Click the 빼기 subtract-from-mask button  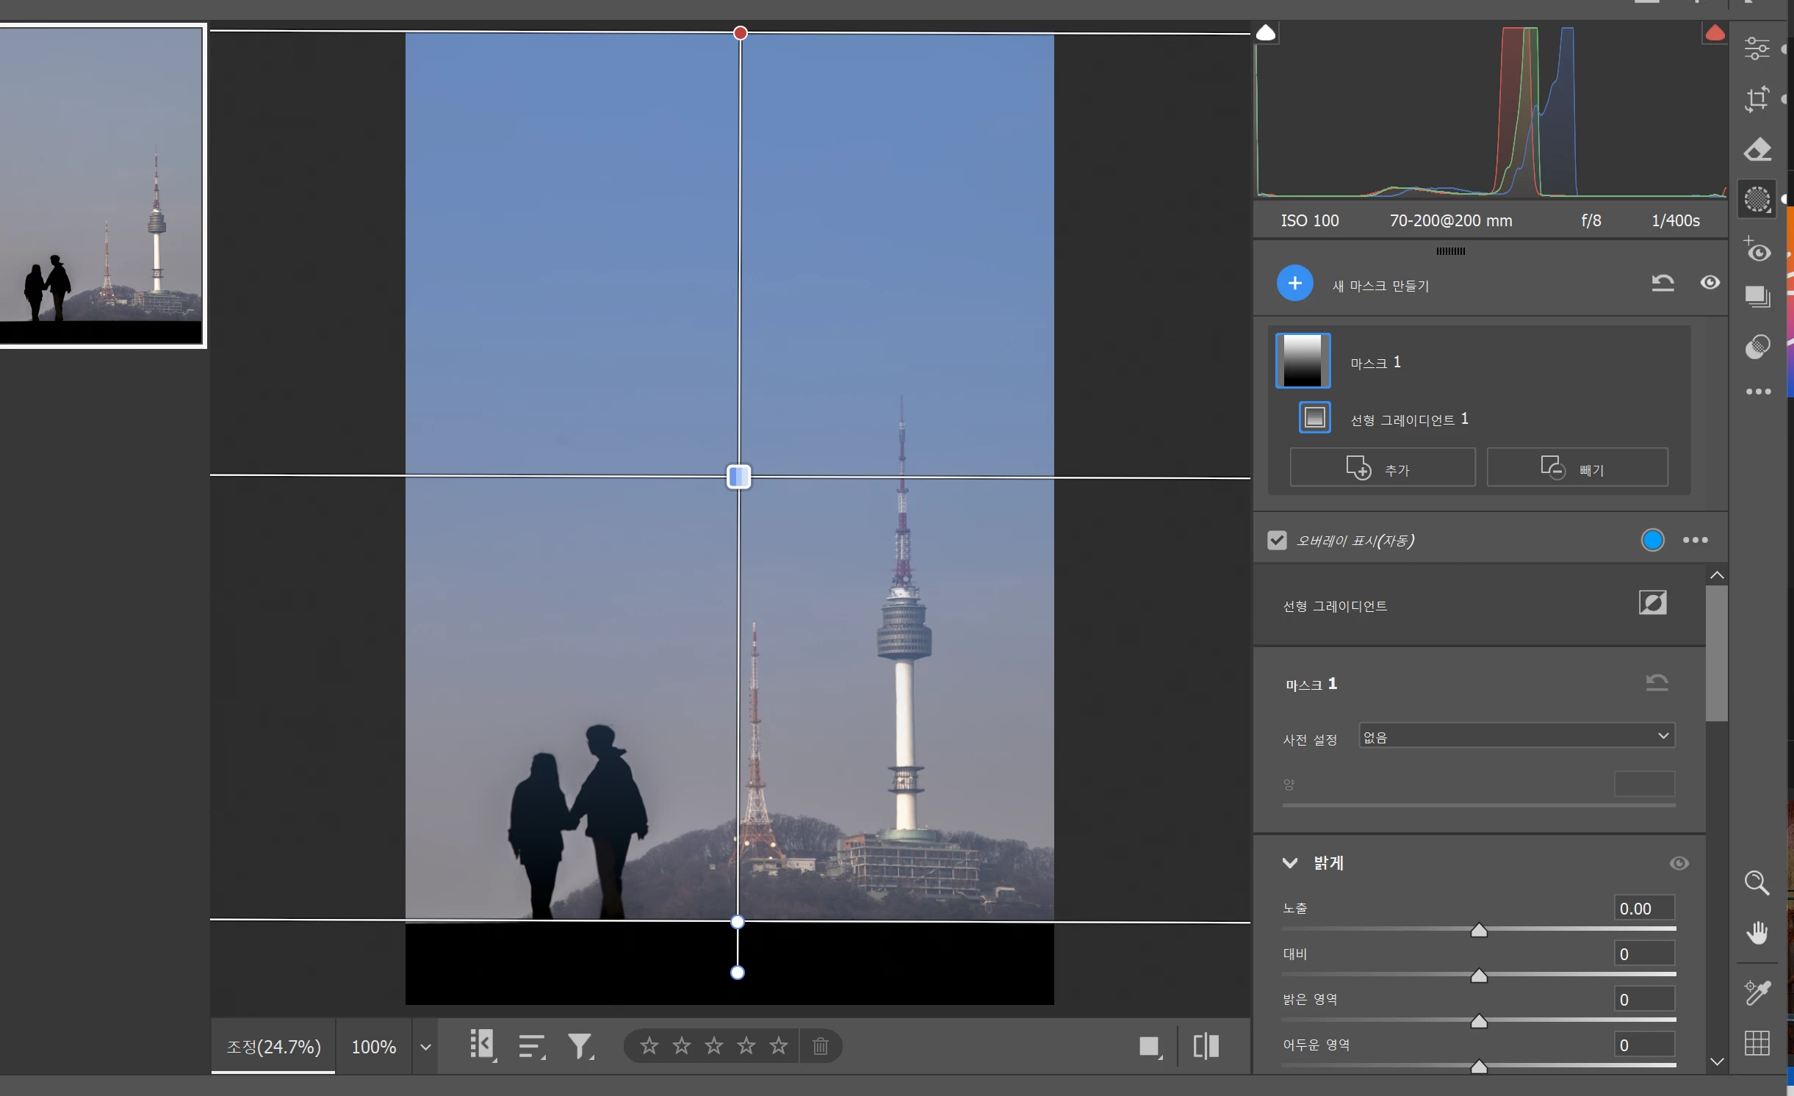click(x=1577, y=468)
